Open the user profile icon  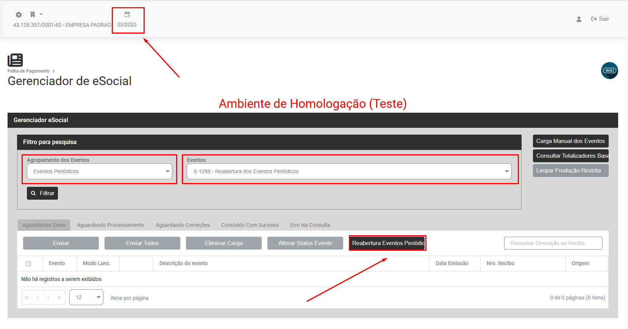point(579,19)
